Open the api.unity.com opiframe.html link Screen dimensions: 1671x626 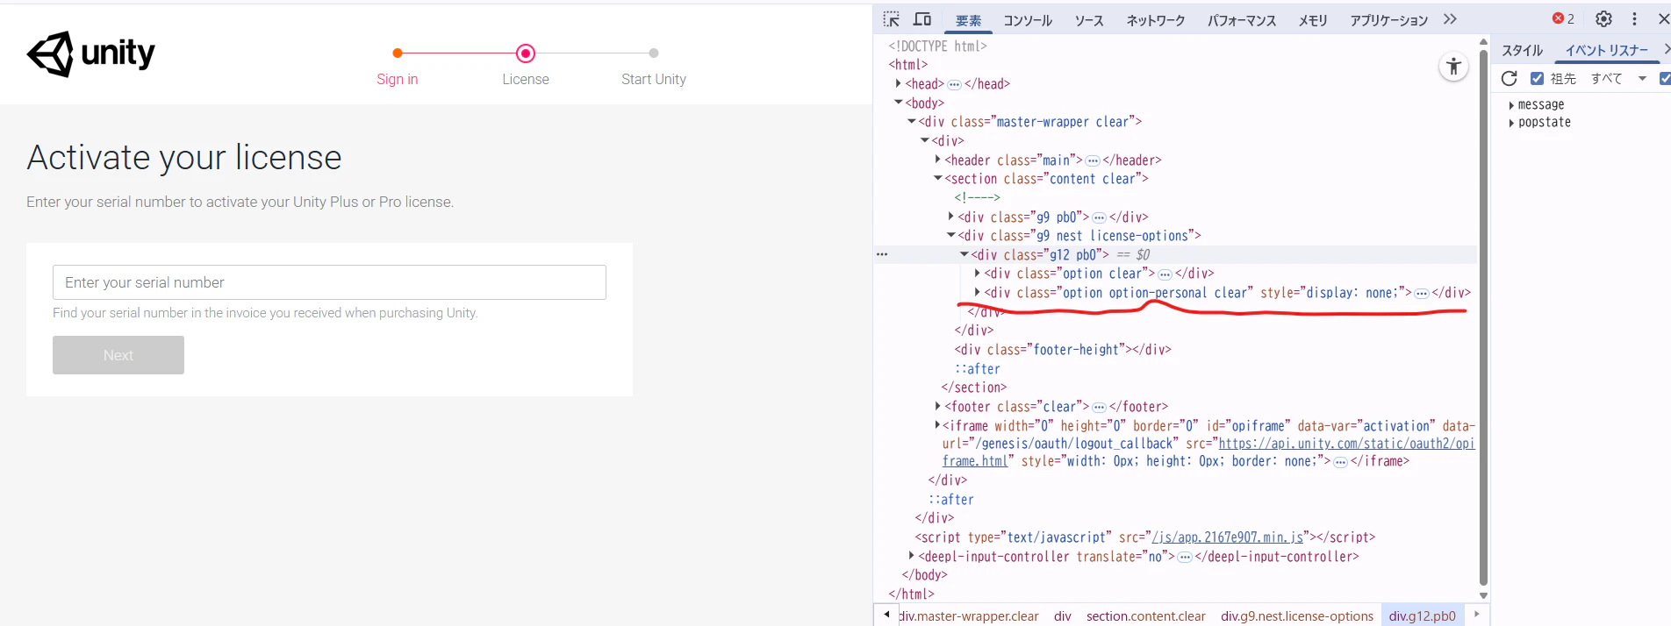tap(1347, 444)
